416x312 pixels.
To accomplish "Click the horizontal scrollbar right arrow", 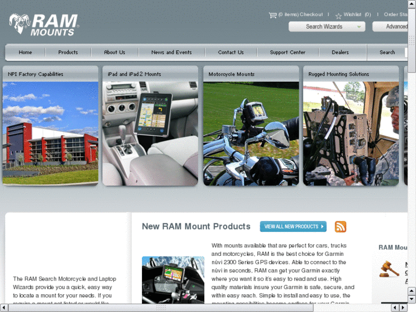I will [x=403, y=308].
